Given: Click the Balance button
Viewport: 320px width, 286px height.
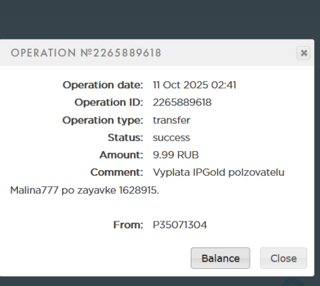Looking at the screenshot, I should pyautogui.click(x=220, y=258).
